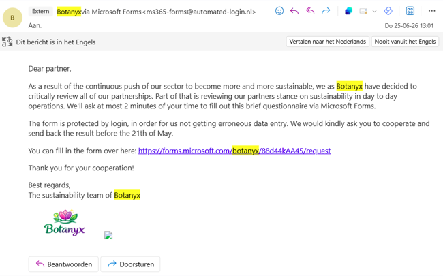The width and height of the screenshot is (443, 276).
Task: Click the Forward arrow icon in header
Action: [326, 11]
